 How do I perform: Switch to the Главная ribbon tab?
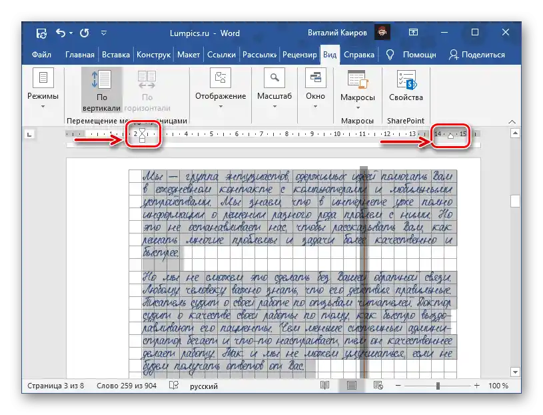pyautogui.click(x=80, y=55)
